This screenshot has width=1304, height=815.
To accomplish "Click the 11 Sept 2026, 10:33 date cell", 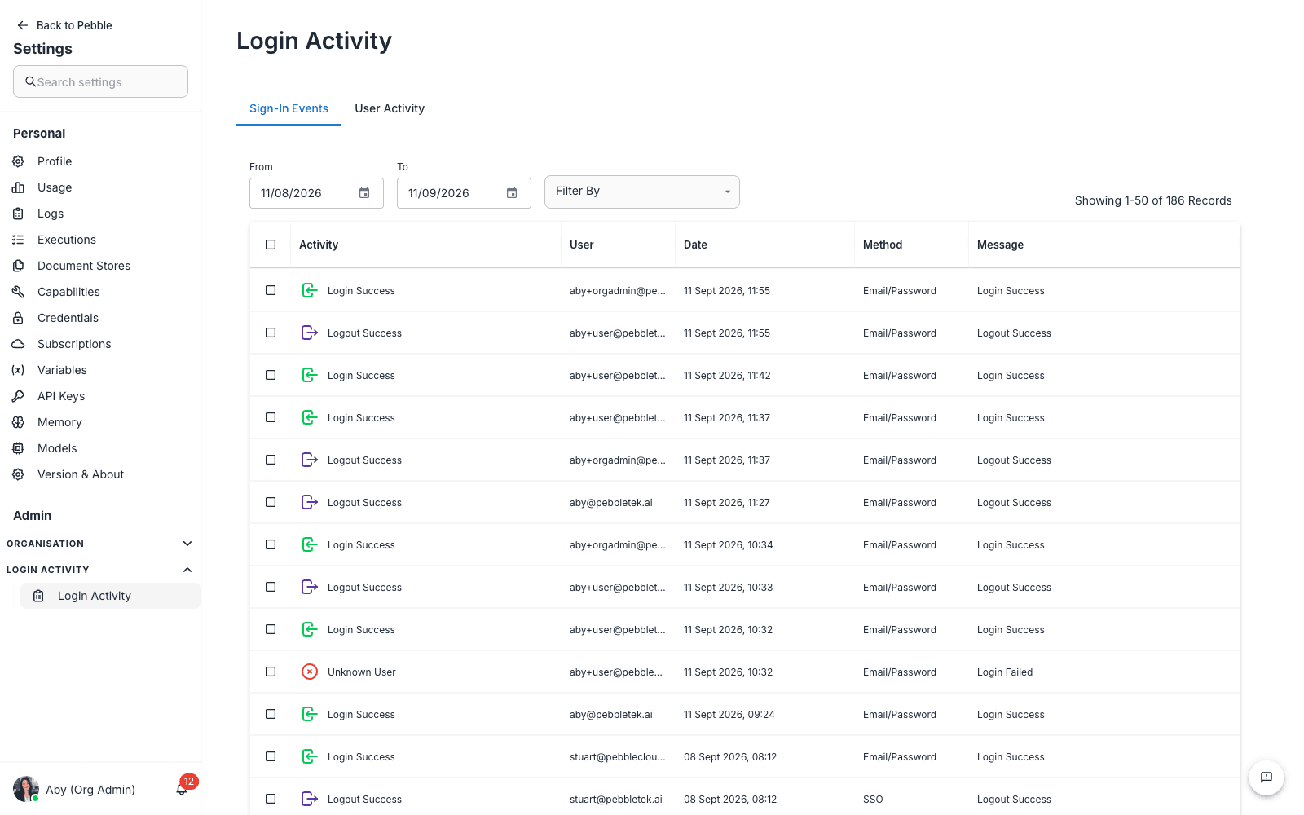I will (x=729, y=588).
